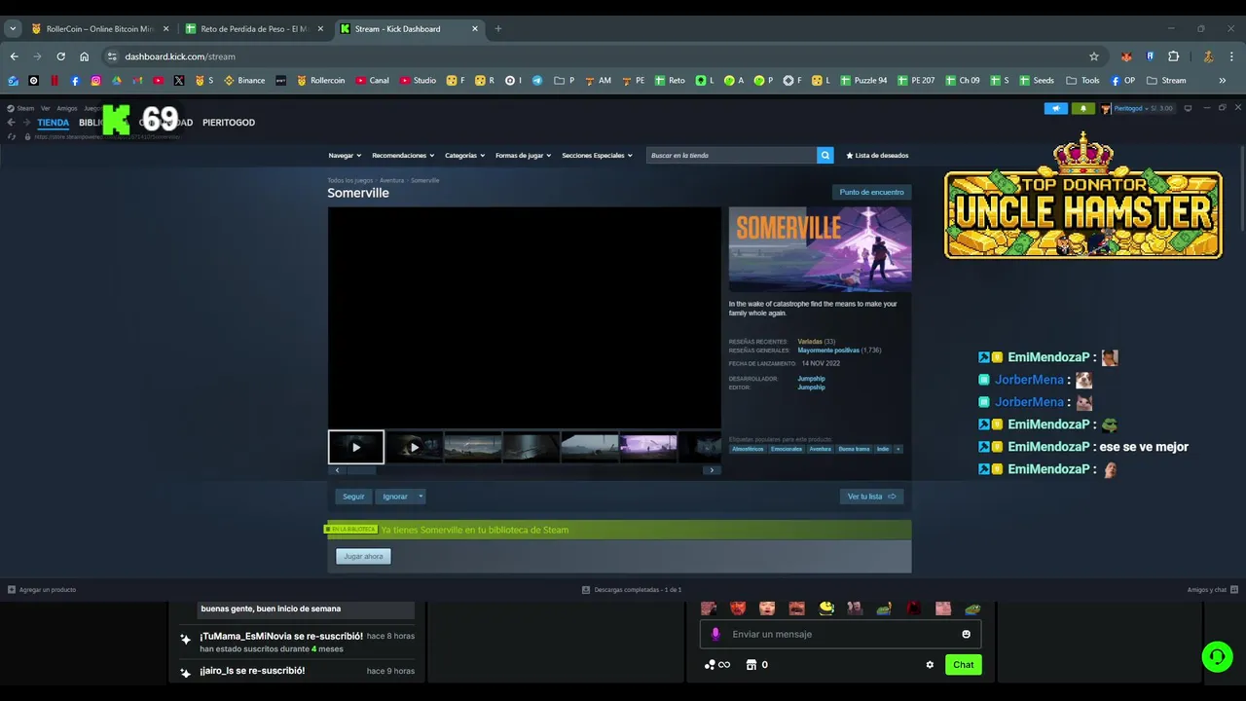This screenshot has width=1246, height=701.
Task: Select the Indie tag
Action: pos(882,449)
